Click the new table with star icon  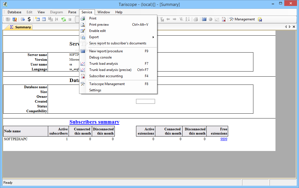pyautogui.click(x=37, y=19)
